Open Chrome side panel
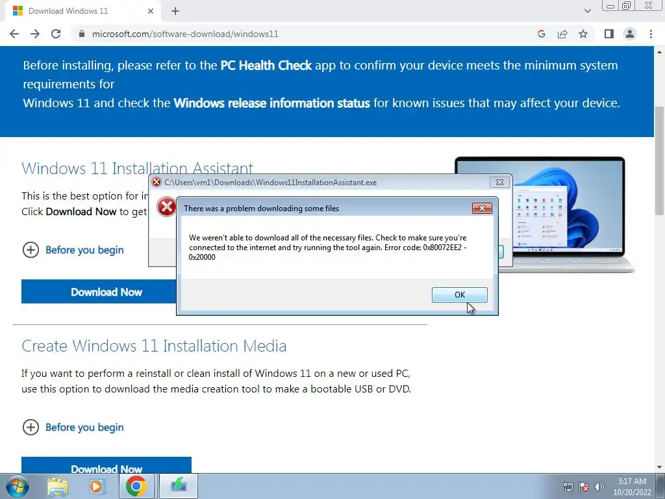This screenshot has height=499, width=665. click(x=609, y=34)
